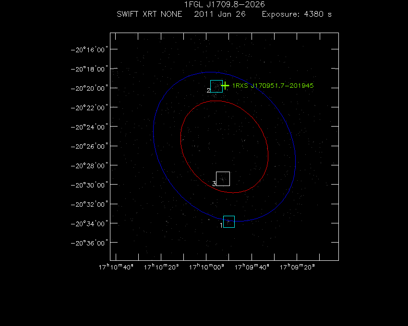
Task: Click the SWIFT XRT NONE text
Action: coord(149,14)
